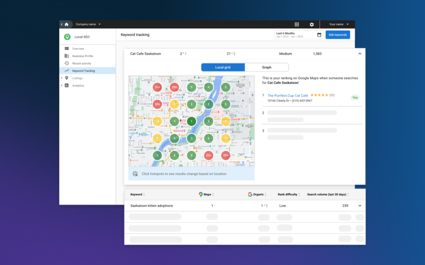Click the Listings location pin icon
The image size is (425, 265).
67,78
